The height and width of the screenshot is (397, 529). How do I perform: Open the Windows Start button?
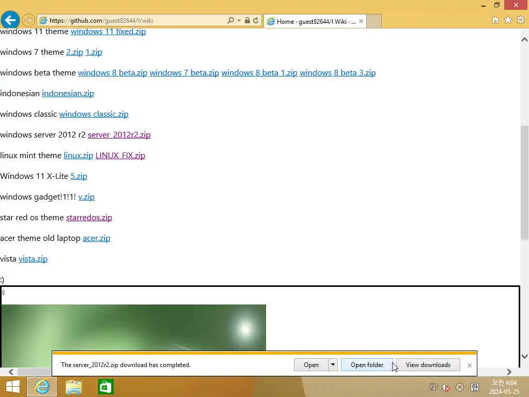[13, 387]
